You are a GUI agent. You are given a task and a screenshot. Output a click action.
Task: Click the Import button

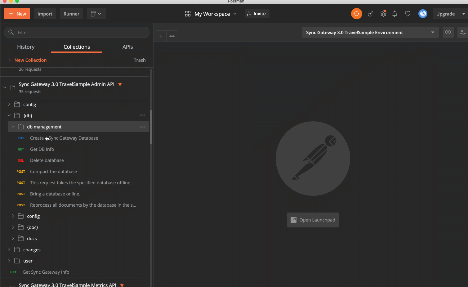click(x=45, y=14)
